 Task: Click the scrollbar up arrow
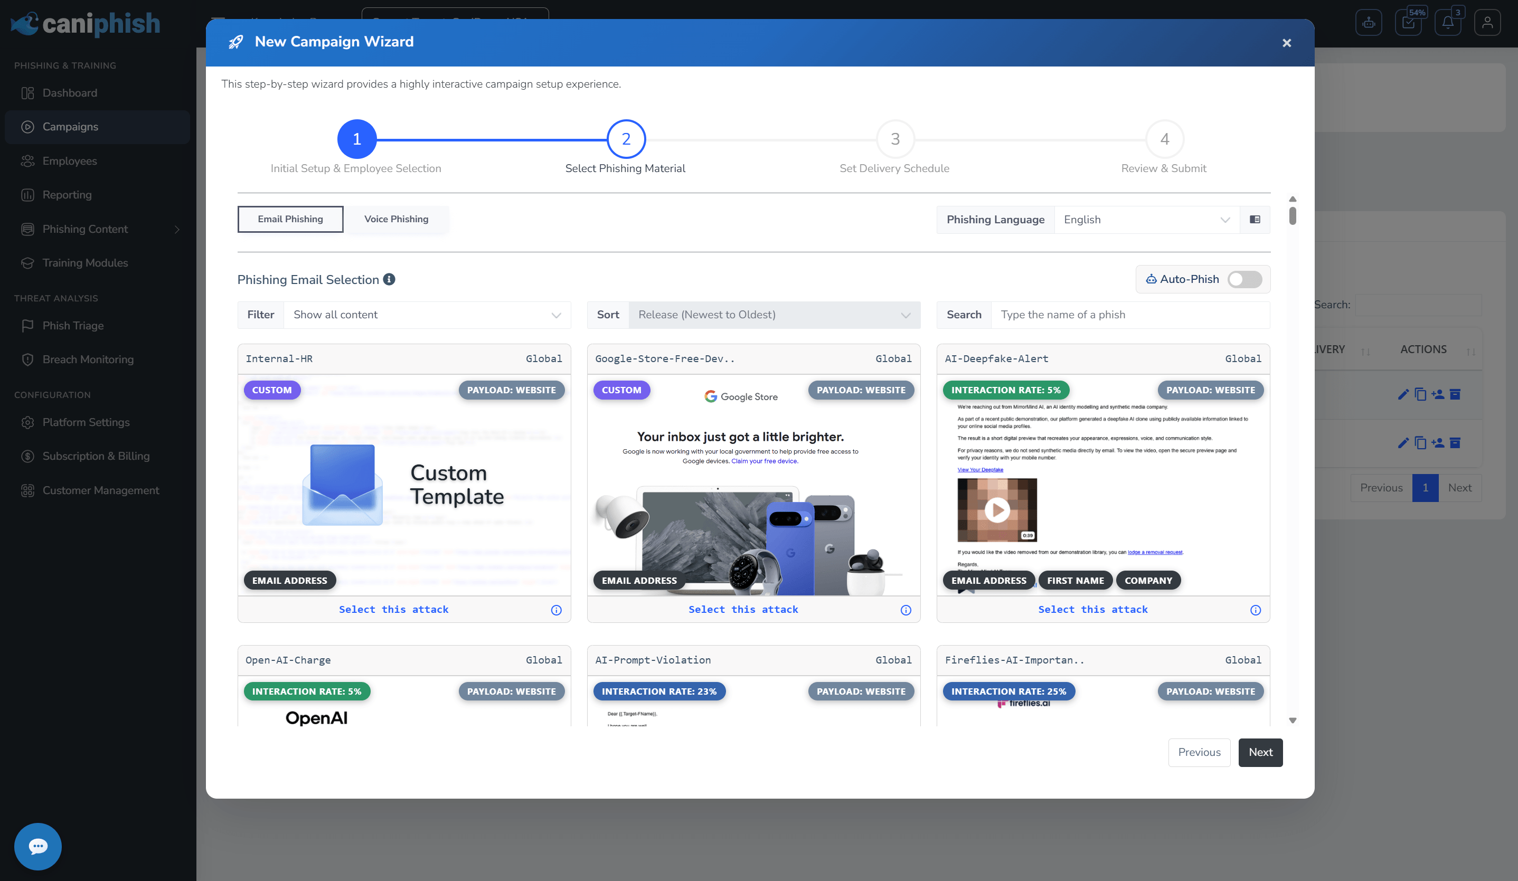[1292, 198]
